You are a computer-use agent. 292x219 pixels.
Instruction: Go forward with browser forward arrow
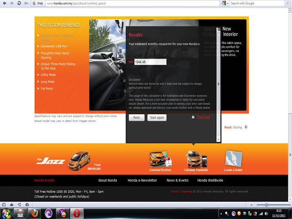click(11, 3)
